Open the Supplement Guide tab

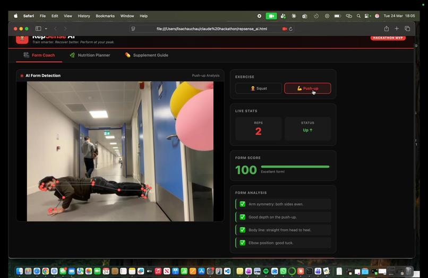147,55
